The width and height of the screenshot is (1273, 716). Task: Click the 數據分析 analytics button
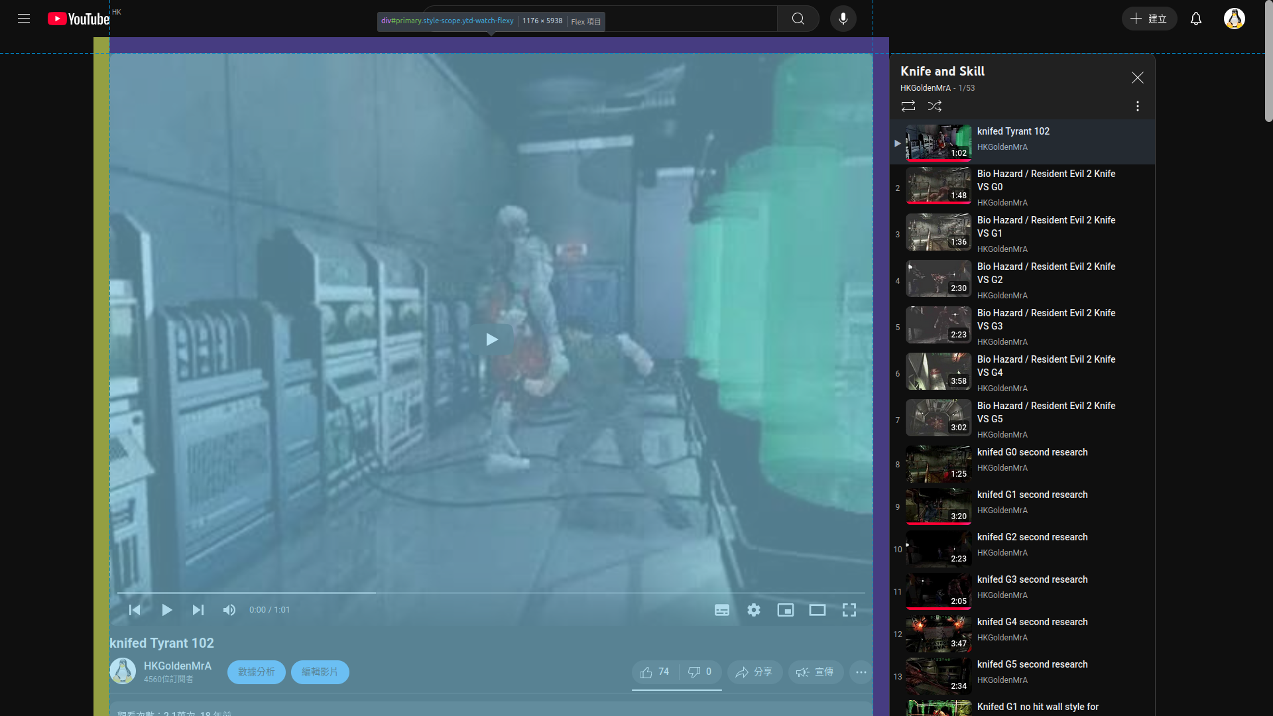click(257, 672)
